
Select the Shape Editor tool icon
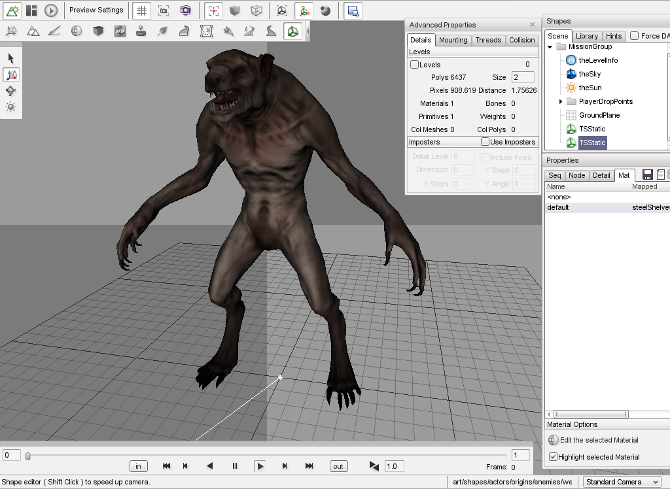292,31
